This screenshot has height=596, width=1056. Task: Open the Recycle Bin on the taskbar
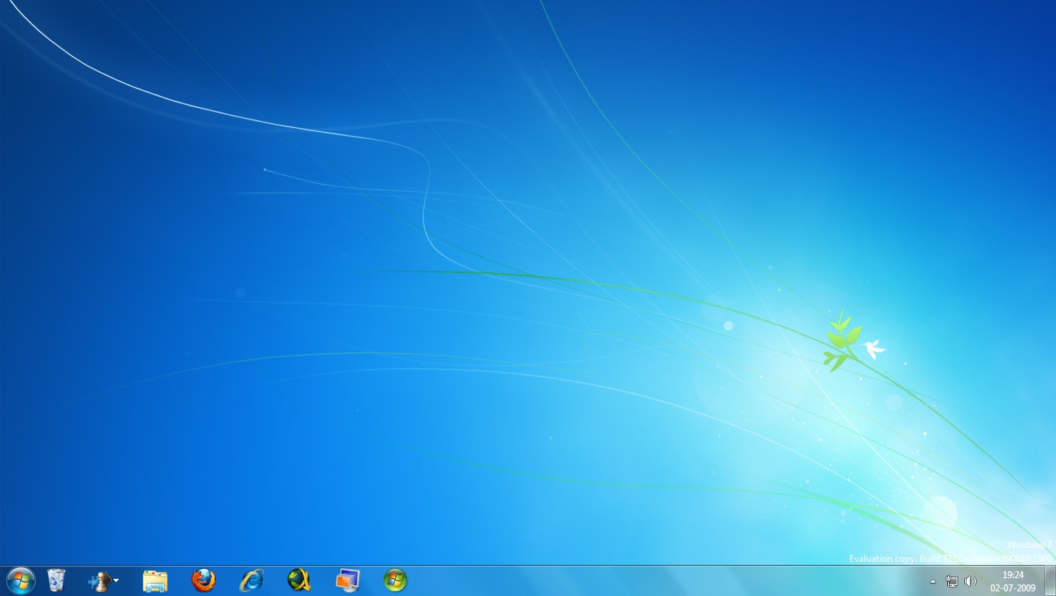56,580
